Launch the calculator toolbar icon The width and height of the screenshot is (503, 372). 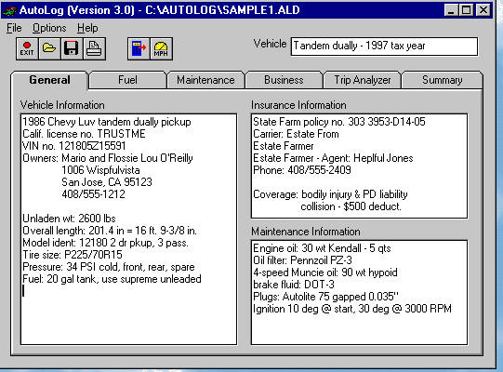click(139, 48)
